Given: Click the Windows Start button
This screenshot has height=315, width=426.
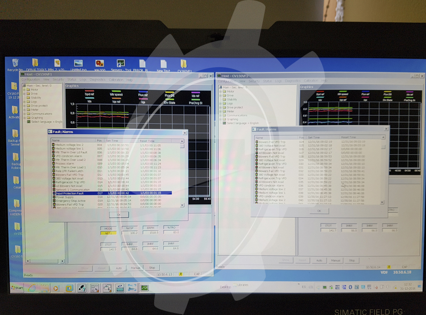Looking at the screenshot, I should click(x=17, y=288).
